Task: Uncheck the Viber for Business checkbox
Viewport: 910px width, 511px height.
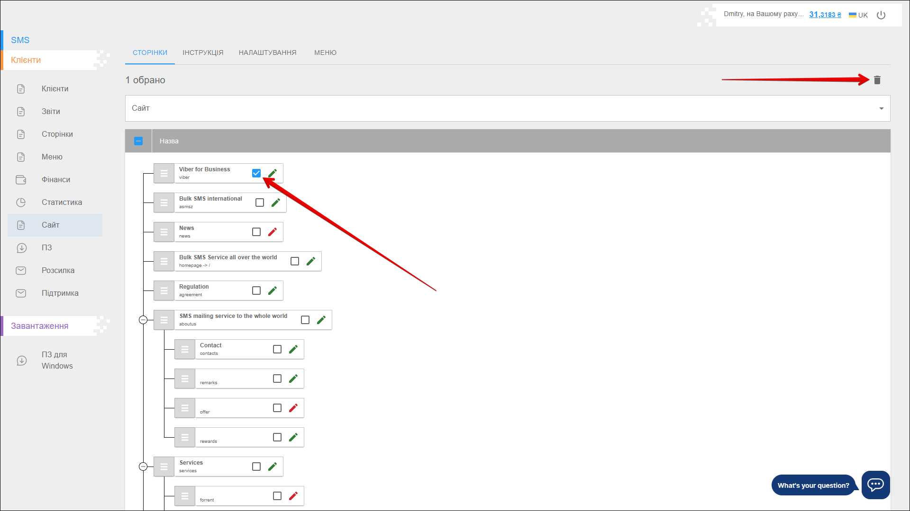Action: pos(256,173)
